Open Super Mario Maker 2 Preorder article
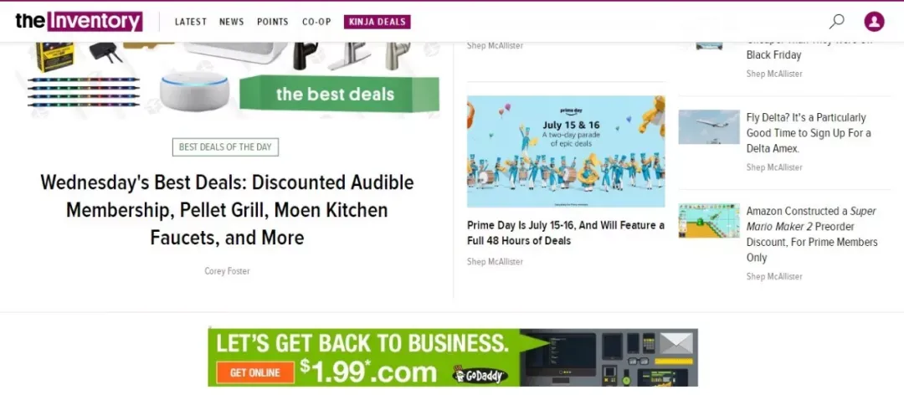 click(x=812, y=234)
